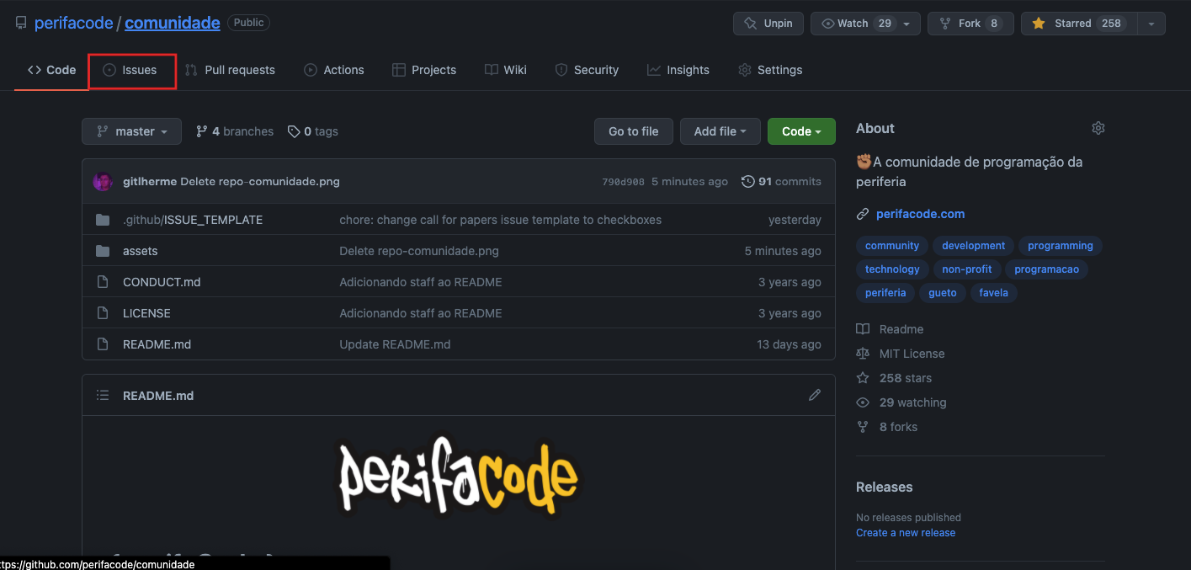Go to the Projects tab

pyautogui.click(x=424, y=70)
